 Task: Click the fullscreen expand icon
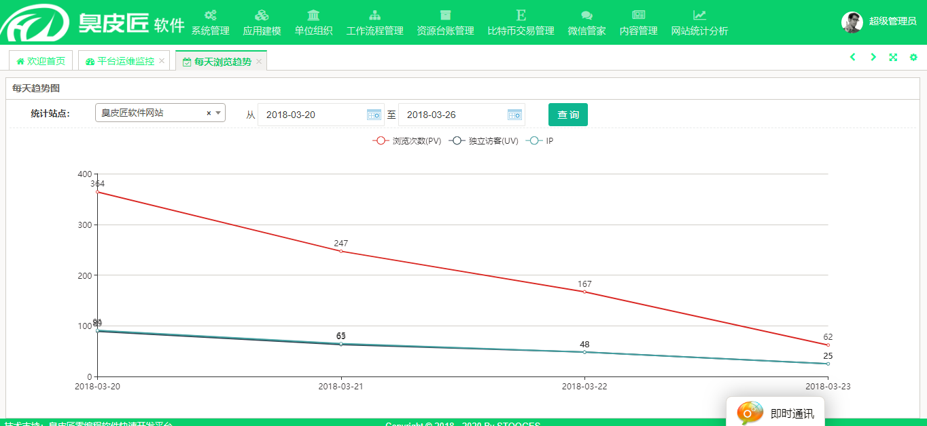(x=893, y=58)
